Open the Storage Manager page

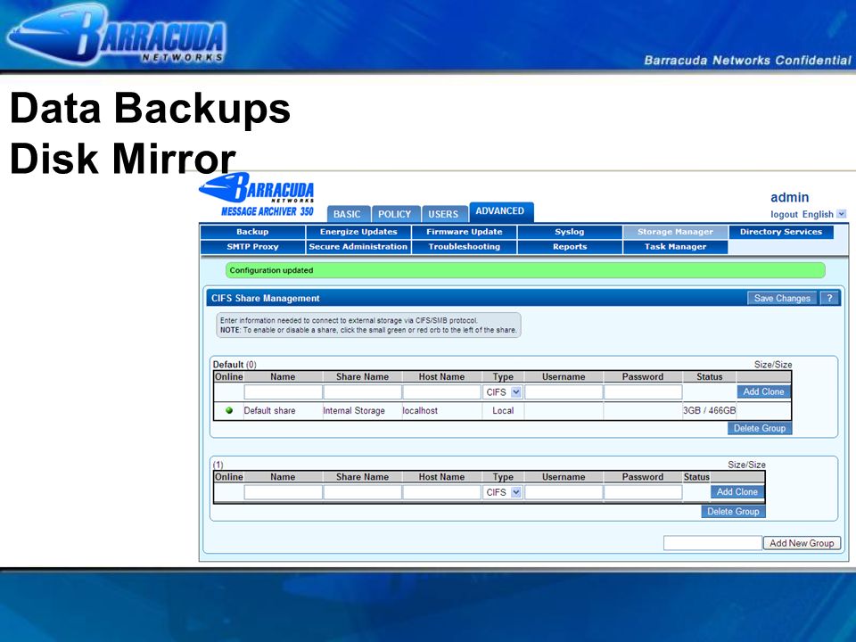tap(675, 232)
